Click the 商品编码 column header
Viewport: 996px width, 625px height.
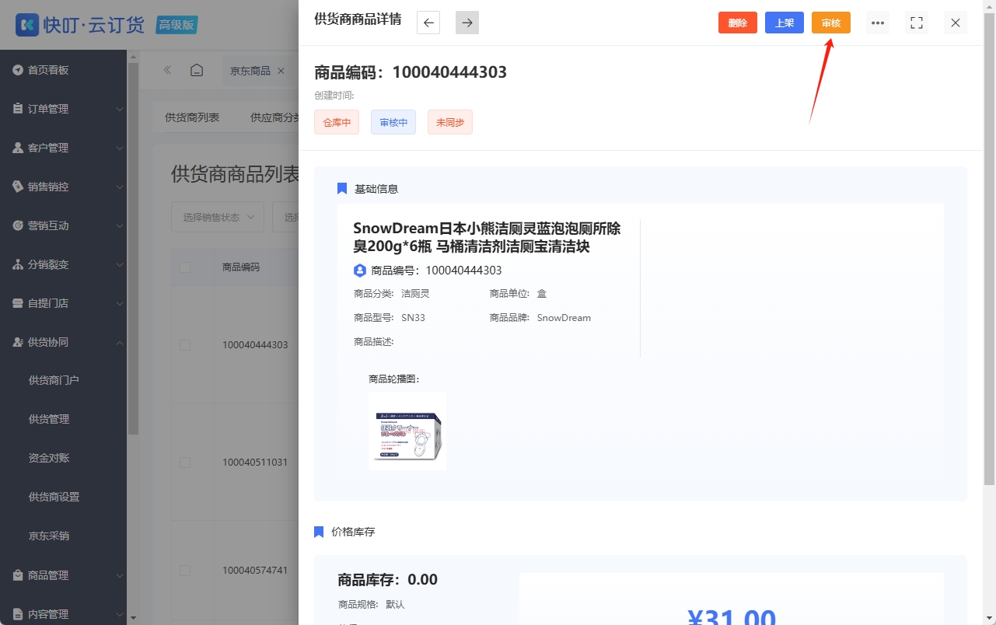tap(241, 267)
